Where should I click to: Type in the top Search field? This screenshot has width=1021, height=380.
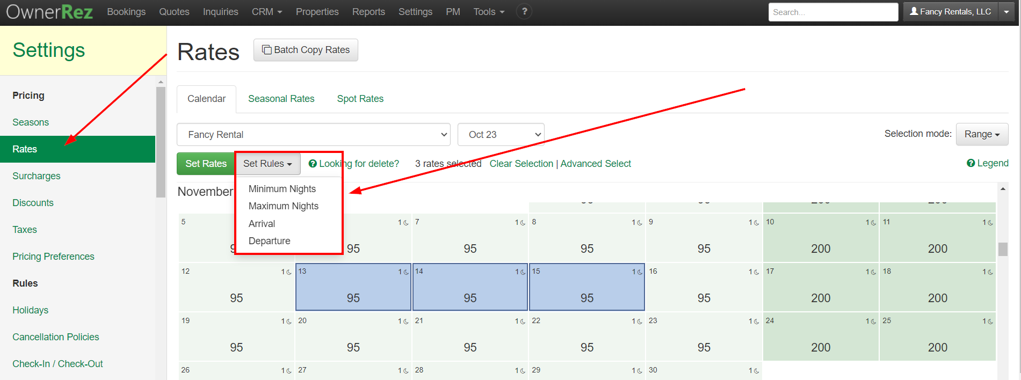click(x=832, y=12)
